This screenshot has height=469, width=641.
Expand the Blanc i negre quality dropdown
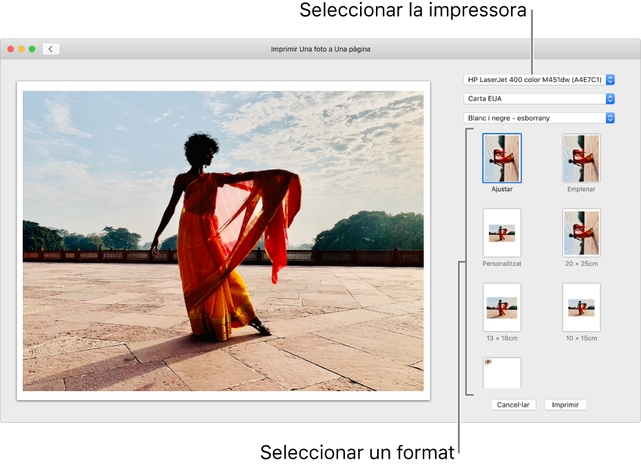[539, 118]
